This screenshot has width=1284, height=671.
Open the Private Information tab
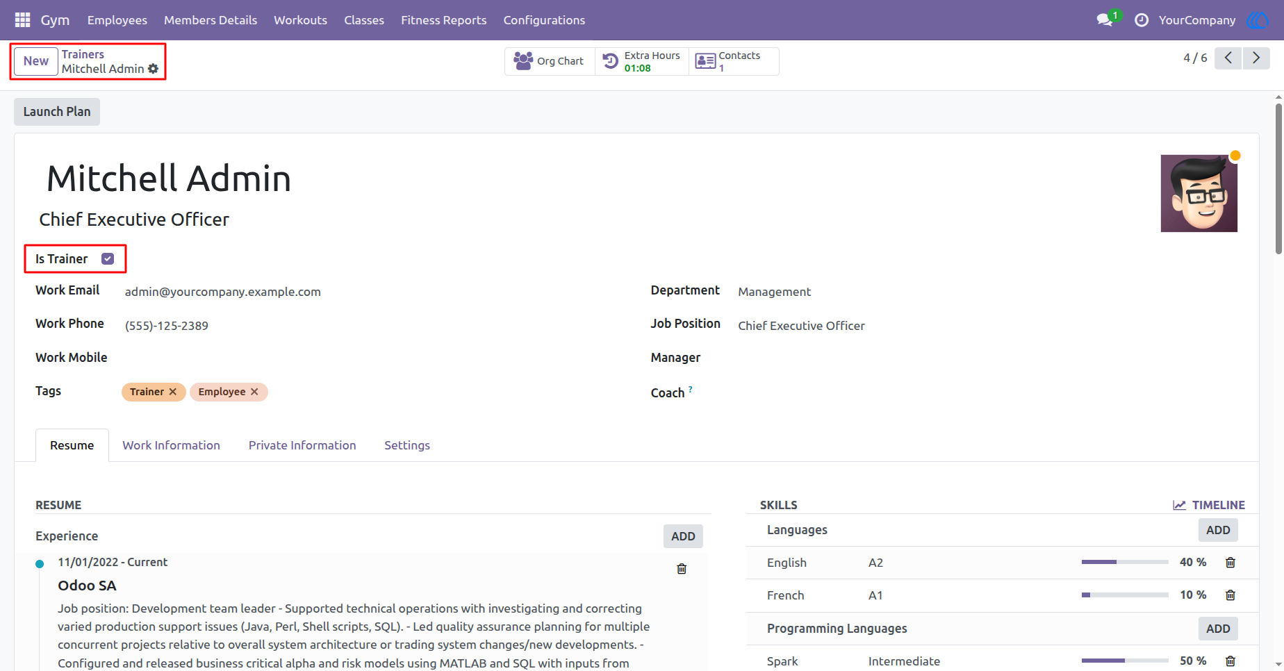tap(302, 445)
